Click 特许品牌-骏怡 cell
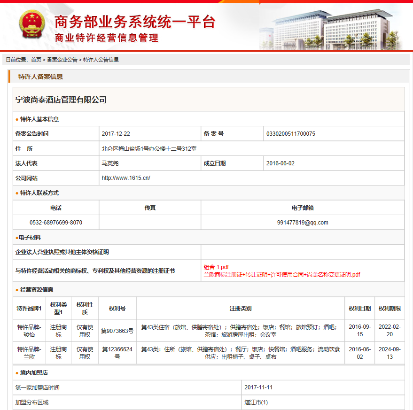Viewport: 413px width, 410px height. point(29,331)
